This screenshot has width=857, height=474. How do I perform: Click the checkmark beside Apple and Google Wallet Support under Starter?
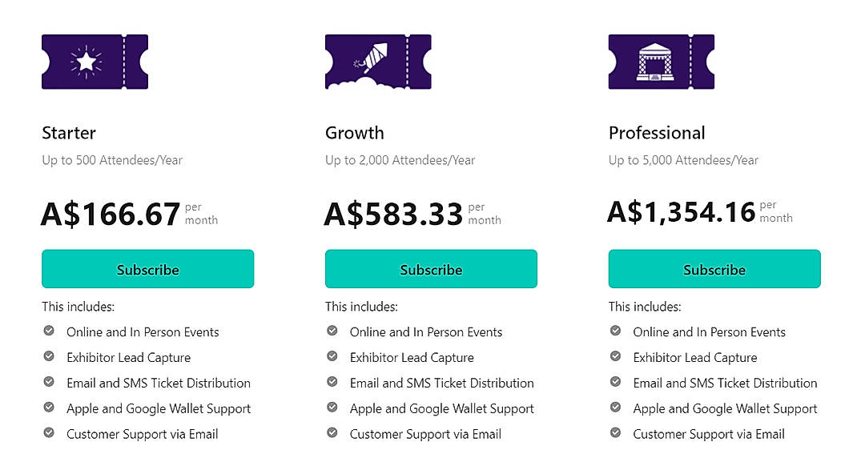tap(48, 408)
